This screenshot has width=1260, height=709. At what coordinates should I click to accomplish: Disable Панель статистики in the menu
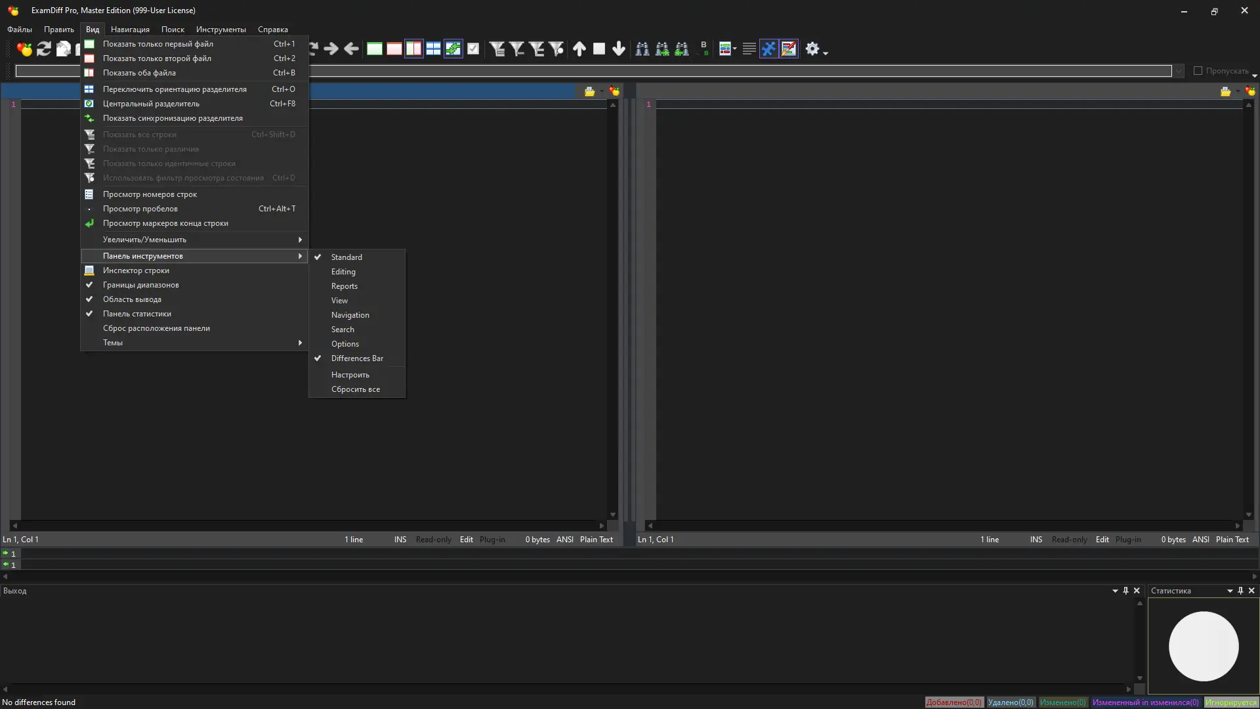click(136, 314)
